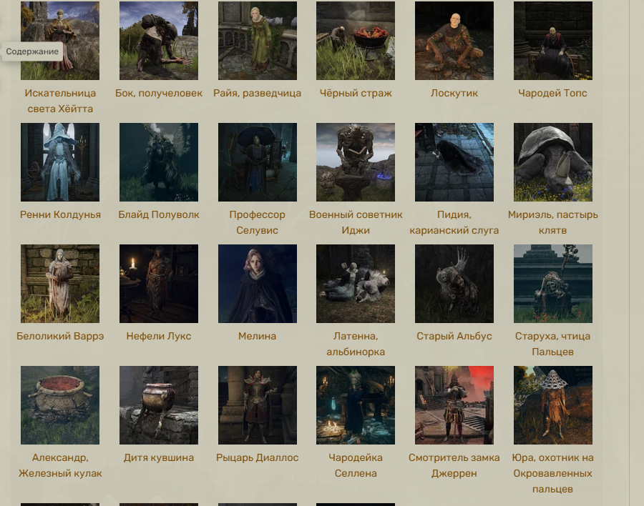Click the Райя, разведчица portrait

tap(257, 41)
